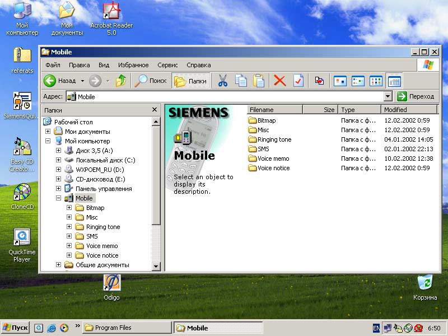Open the Избранное menu
448x336 pixels.
pyautogui.click(x=133, y=65)
